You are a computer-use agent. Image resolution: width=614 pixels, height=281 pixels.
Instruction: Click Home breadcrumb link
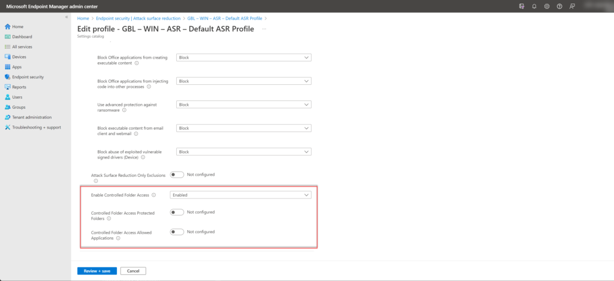pos(83,19)
